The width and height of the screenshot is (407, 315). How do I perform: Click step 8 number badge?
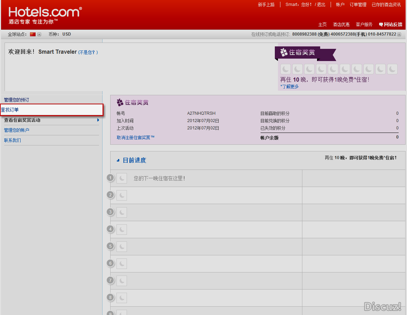[x=110, y=298]
